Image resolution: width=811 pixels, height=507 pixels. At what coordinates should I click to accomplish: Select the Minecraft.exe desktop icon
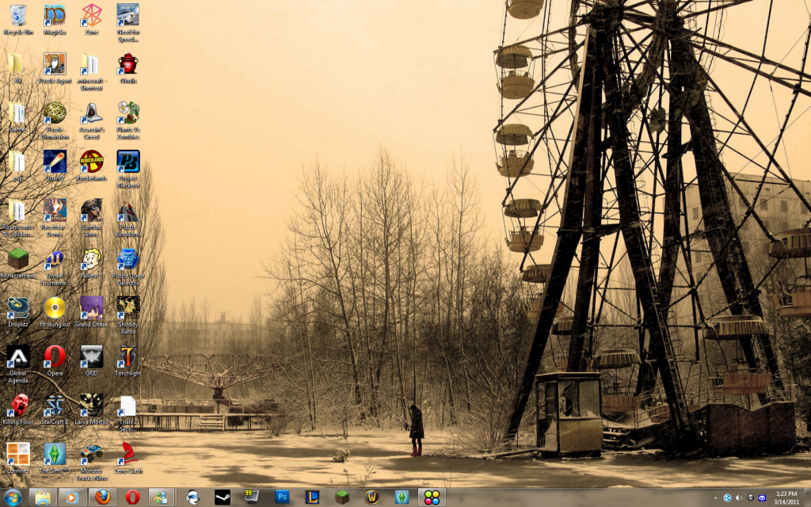point(17,260)
